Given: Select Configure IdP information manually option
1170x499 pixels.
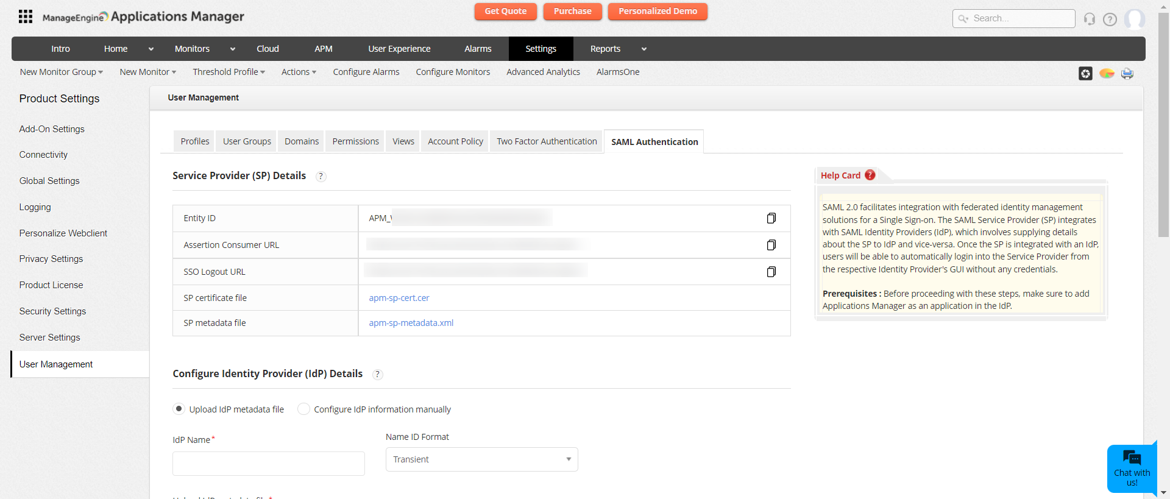Looking at the screenshot, I should [x=303, y=409].
